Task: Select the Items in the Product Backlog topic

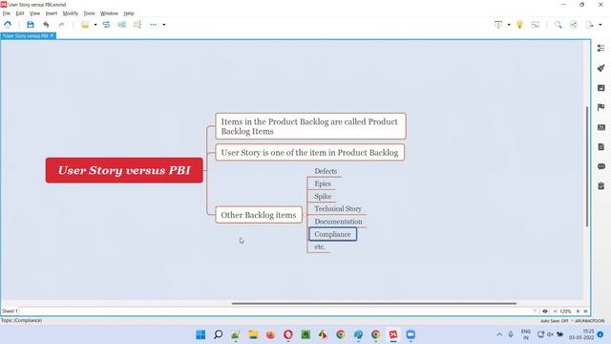Action: click(x=310, y=126)
